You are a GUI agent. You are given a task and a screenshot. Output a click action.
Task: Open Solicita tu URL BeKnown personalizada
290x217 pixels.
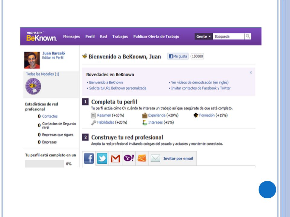tap(118, 88)
